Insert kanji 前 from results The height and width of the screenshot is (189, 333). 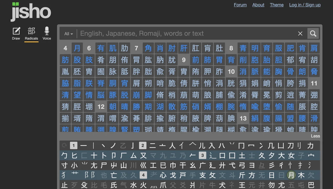(196, 60)
